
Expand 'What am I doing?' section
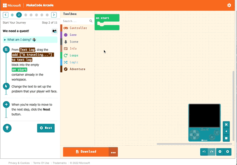click(x=30, y=40)
